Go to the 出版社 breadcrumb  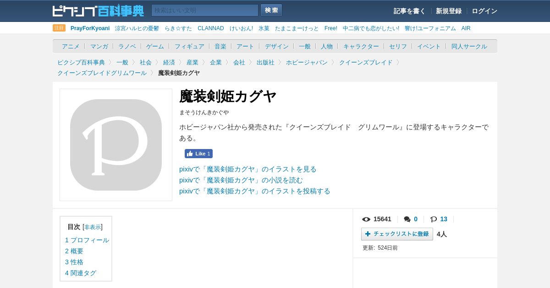coord(265,62)
